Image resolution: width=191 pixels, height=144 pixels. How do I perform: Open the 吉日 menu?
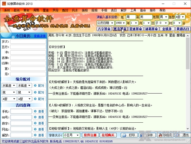click(x=114, y=11)
